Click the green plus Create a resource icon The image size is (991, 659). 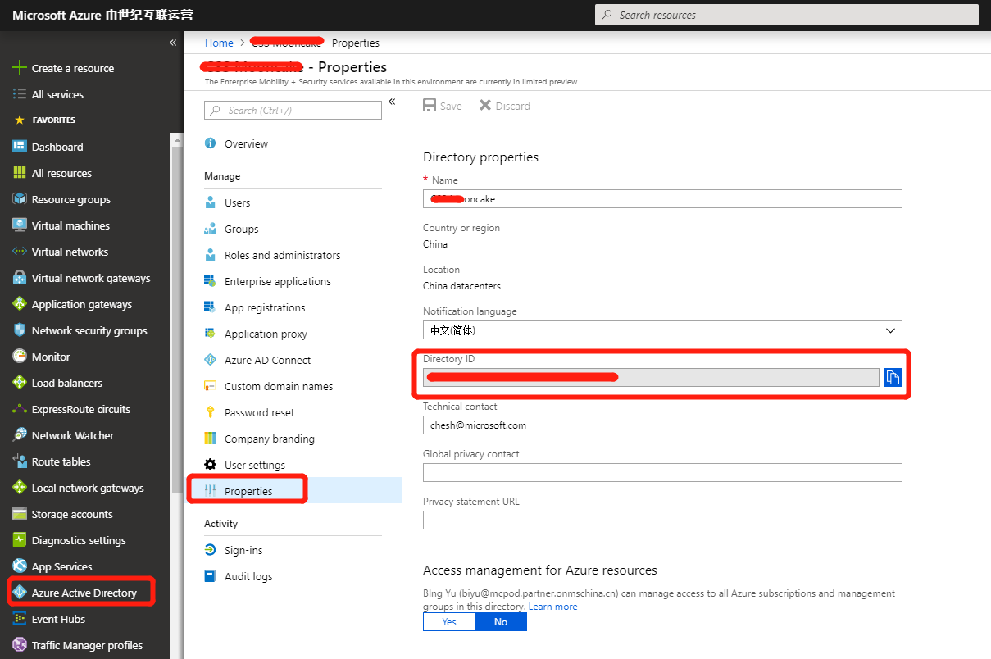[20, 68]
